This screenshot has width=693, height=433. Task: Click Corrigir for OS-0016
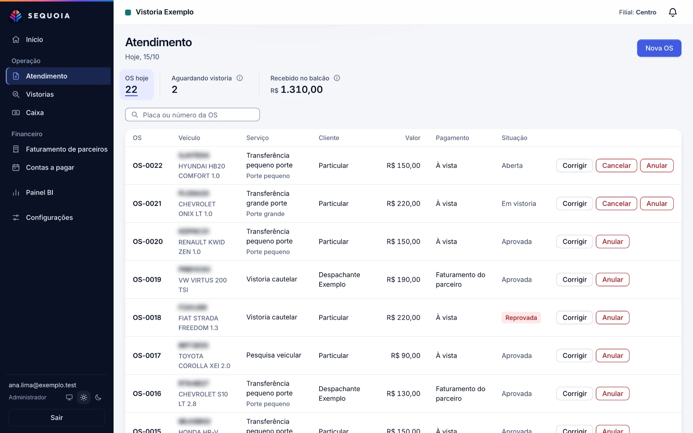click(574, 394)
